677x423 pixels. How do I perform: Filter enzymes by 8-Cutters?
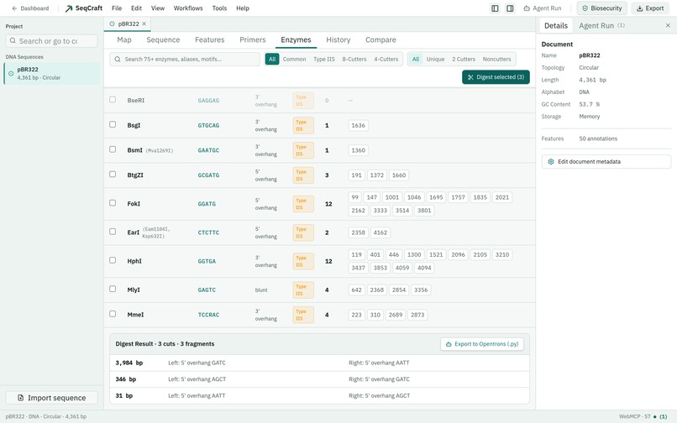(354, 59)
